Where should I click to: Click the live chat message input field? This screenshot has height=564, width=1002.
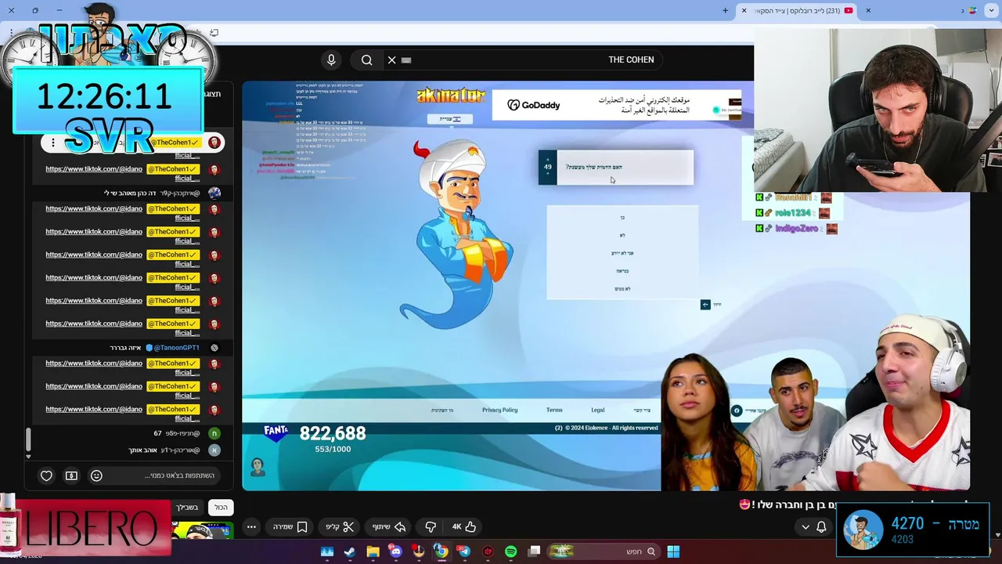coord(164,475)
